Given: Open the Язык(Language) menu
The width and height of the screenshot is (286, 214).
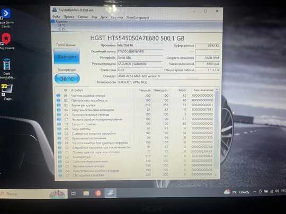Looking at the screenshot, I should 138,17.
